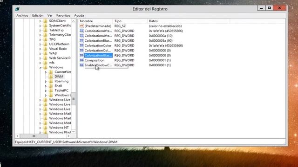Viewport: 298px width, 167px height.
Task: Click the DWORD icon of Composition
Action: coord(82,60)
